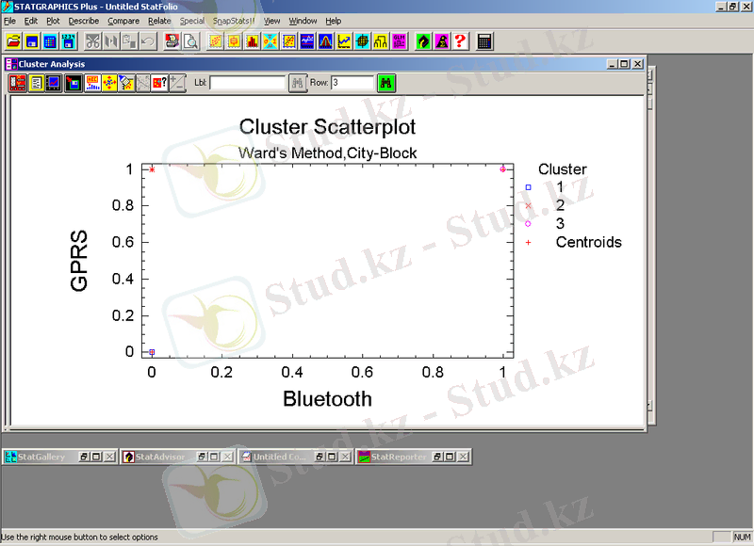Click the Lbl input field
The width and height of the screenshot is (754, 546).
248,83
